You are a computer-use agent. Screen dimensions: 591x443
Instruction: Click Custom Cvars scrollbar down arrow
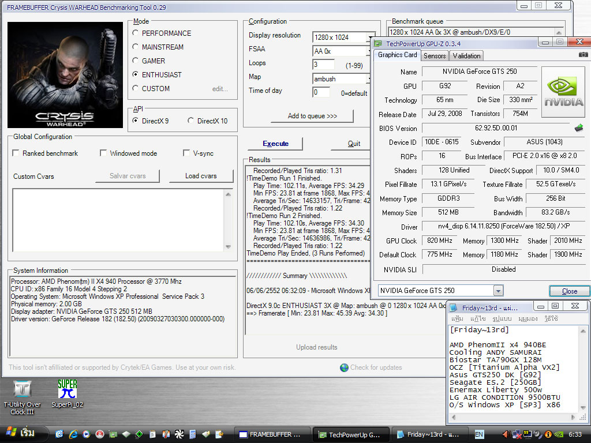coord(228,247)
